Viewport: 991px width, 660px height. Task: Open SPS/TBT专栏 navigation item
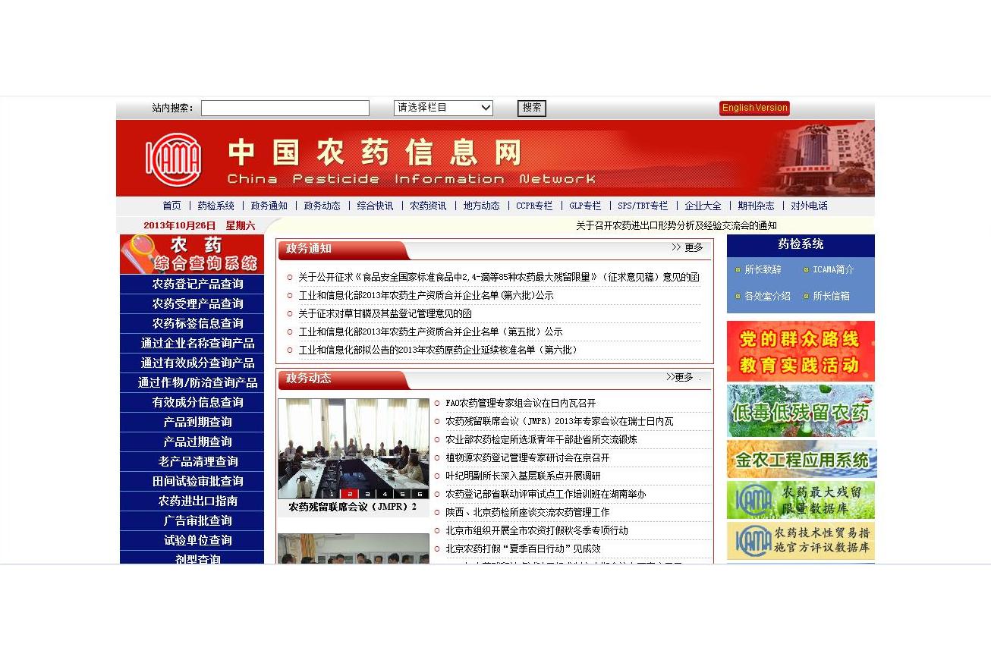[x=643, y=206]
